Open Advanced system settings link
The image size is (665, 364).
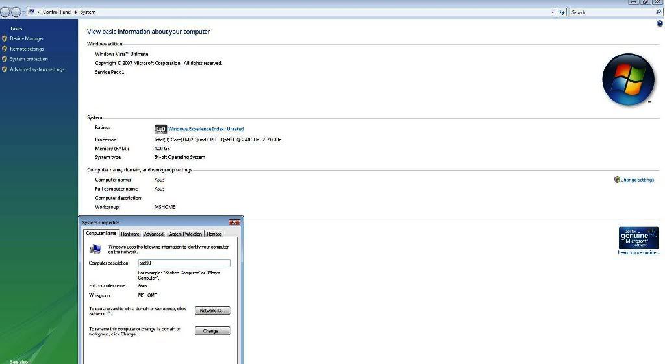[37, 69]
